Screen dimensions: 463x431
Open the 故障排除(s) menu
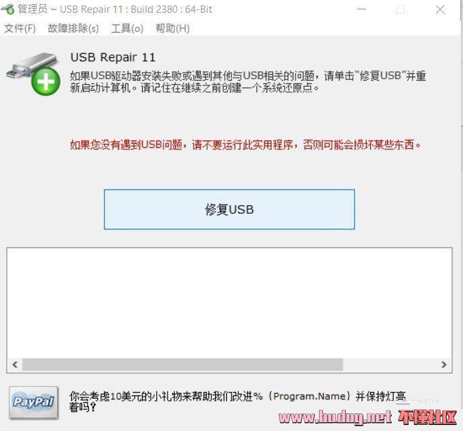[73, 29]
